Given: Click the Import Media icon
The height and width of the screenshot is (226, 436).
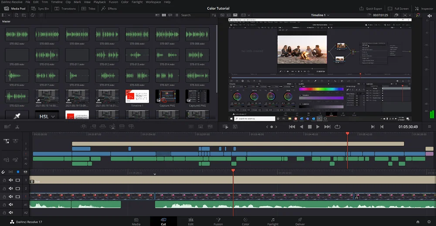Looking at the screenshot, I should pyautogui.click(x=17, y=15).
